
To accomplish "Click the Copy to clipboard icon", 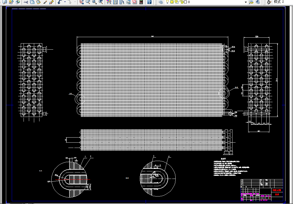I will click(x=32, y=2).
